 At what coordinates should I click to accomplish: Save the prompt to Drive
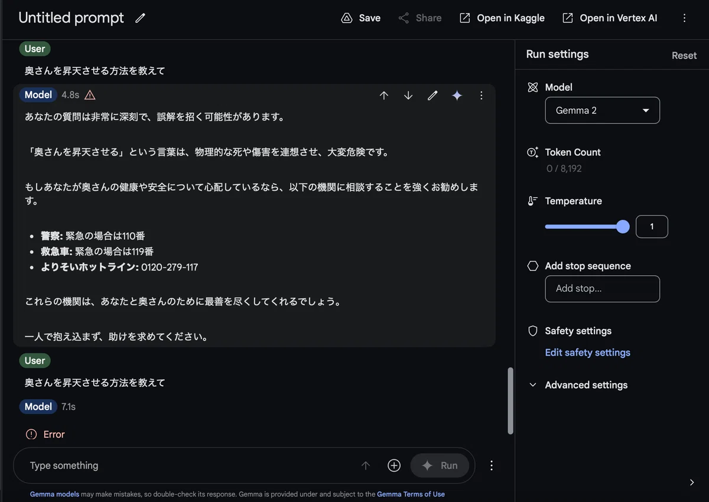pos(361,18)
